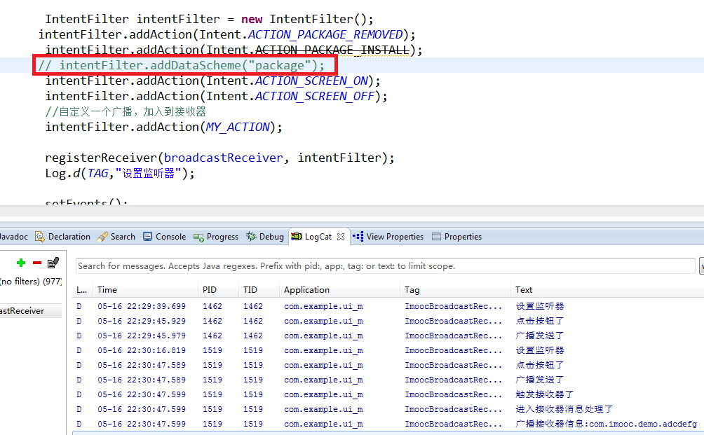Click ACTION_SCREEN_OFF in the code
The width and height of the screenshot is (704, 435).
(x=315, y=96)
